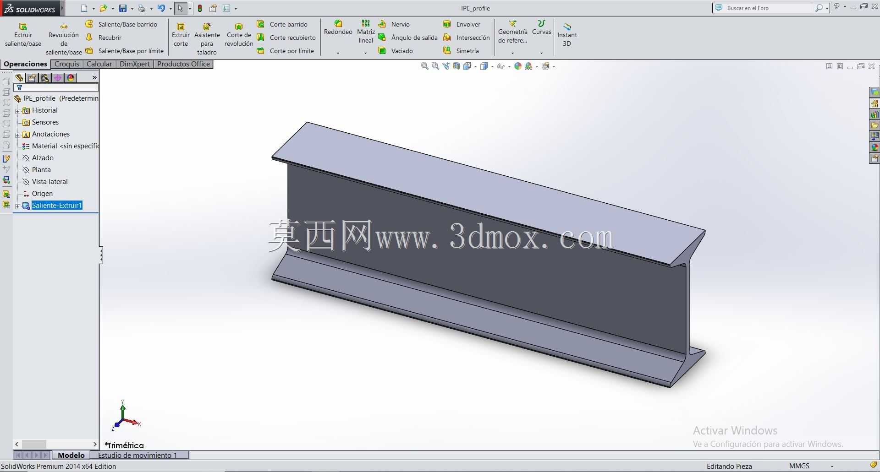Open the Redondeo dropdown arrow
The height and width of the screenshot is (472, 880).
(x=338, y=53)
